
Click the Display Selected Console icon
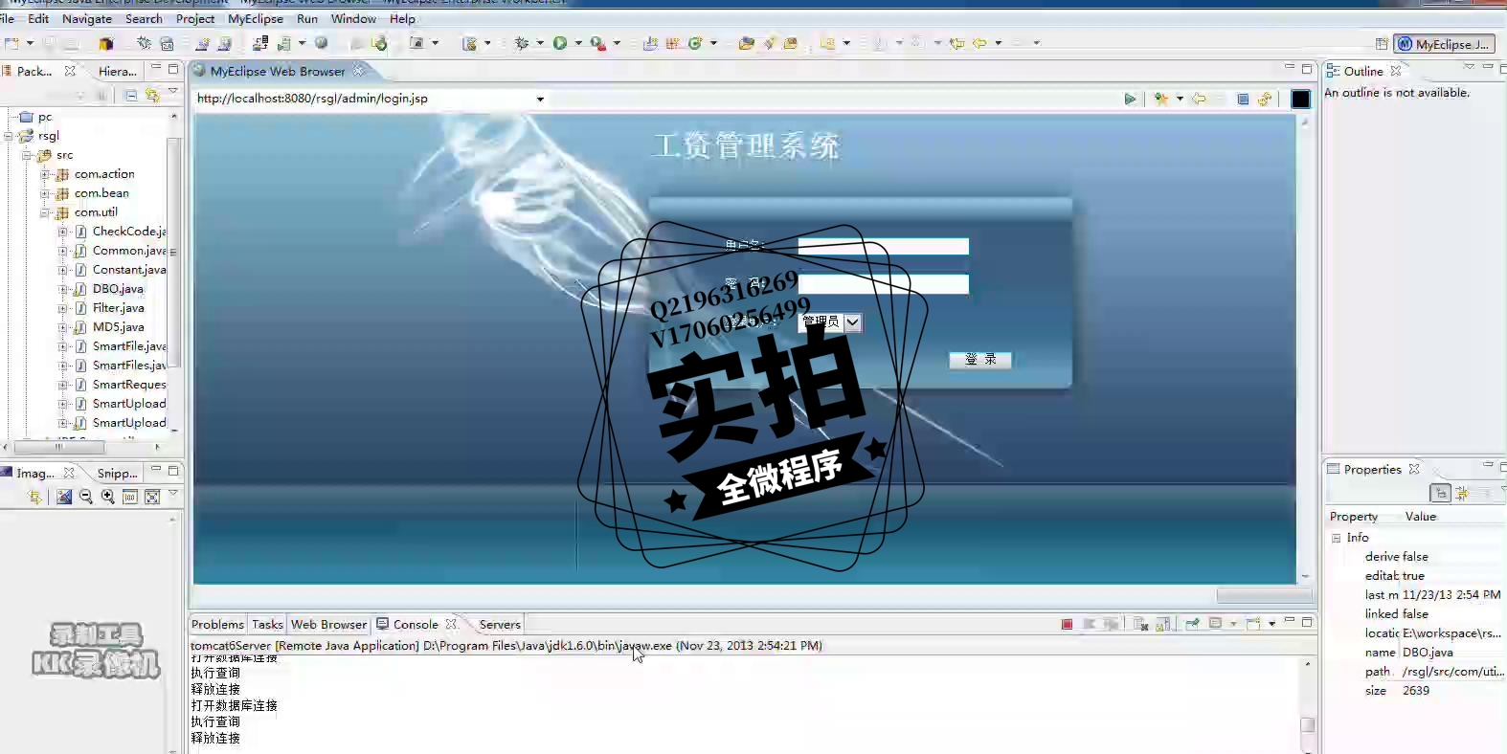pyautogui.click(x=1215, y=624)
